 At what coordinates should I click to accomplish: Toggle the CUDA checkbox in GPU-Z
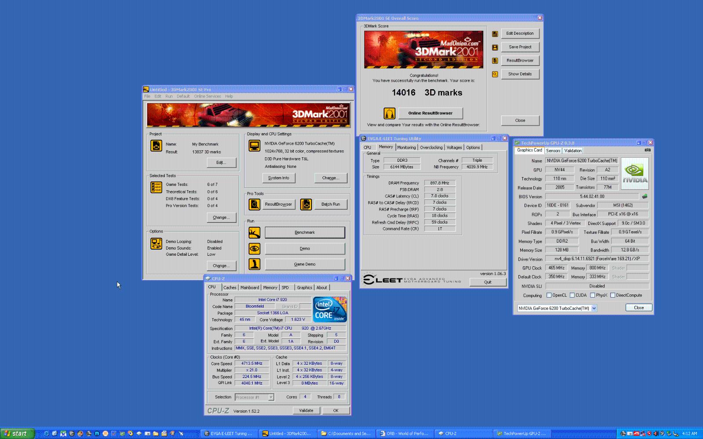(572, 295)
